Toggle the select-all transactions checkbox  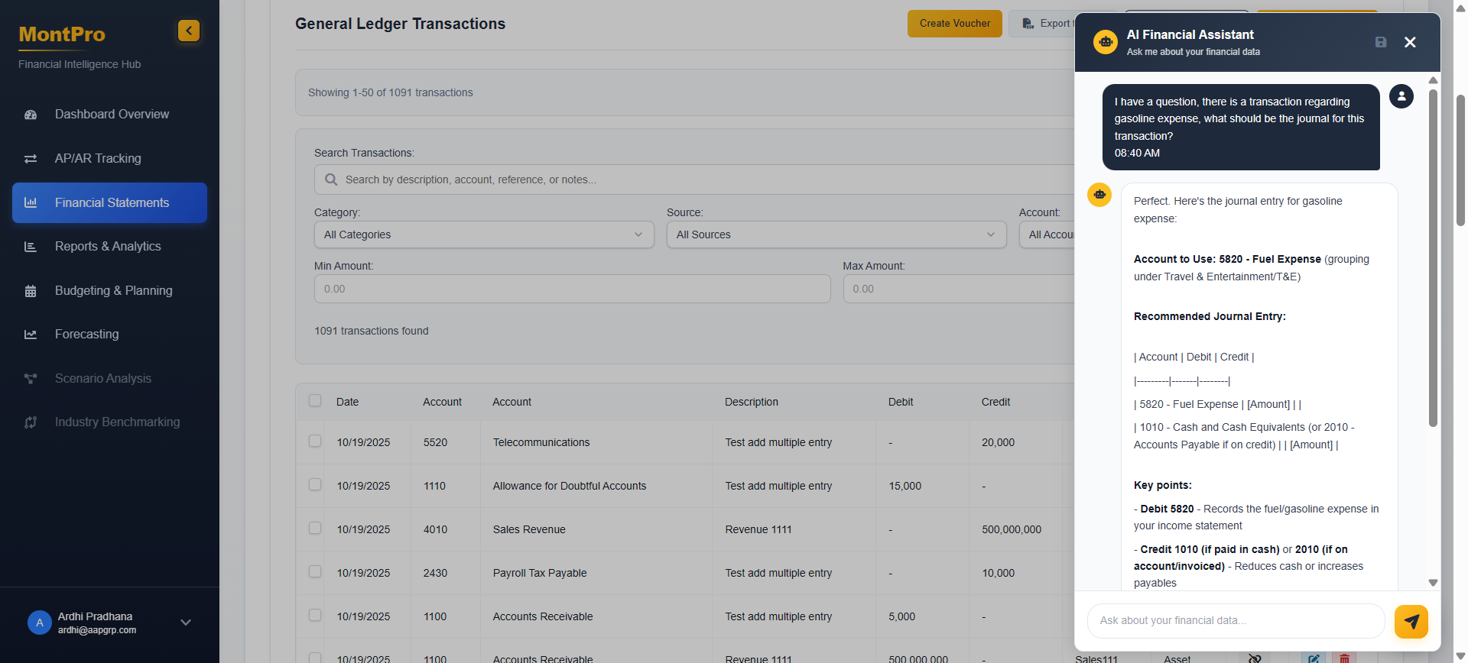click(315, 400)
